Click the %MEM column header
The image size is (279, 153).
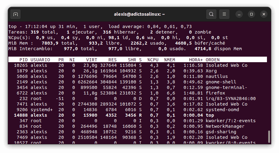170,60
